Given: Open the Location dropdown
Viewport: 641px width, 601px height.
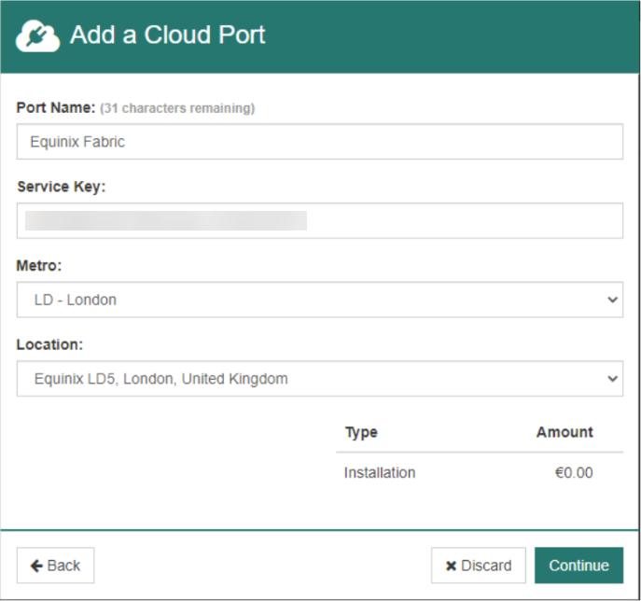Looking at the screenshot, I should click(x=320, y=378).
